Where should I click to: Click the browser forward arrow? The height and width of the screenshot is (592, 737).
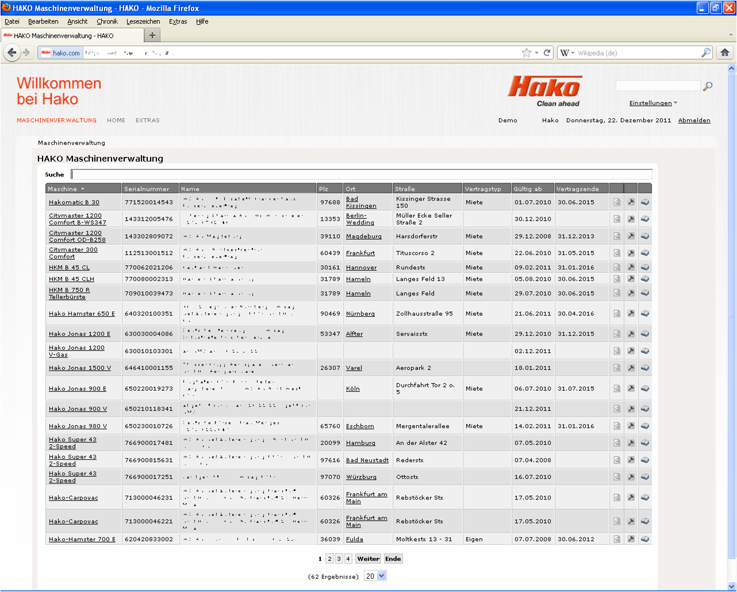tap(26, 53)
